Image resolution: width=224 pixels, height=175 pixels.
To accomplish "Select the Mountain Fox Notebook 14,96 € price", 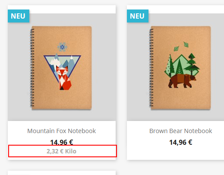I will 62,142.
